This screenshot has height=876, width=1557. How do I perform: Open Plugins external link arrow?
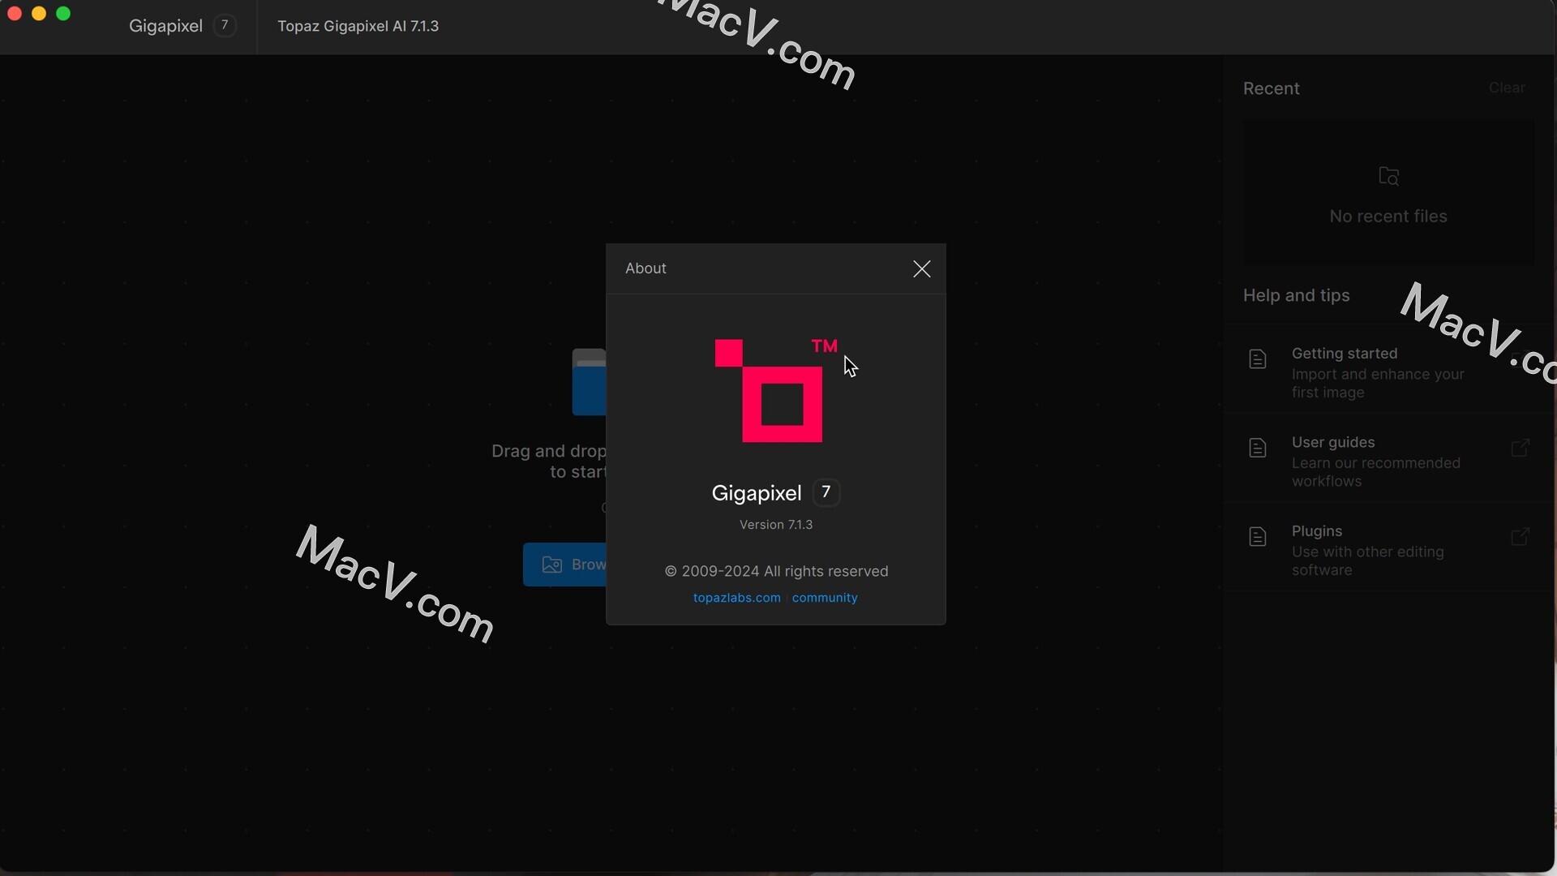(1520, 537)
